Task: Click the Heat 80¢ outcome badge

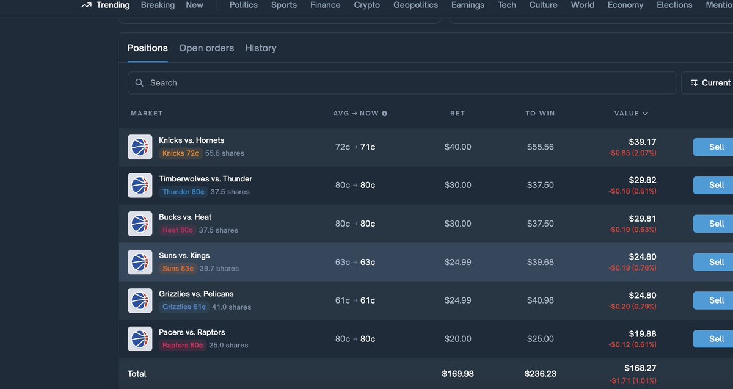Action: point(178,230)
